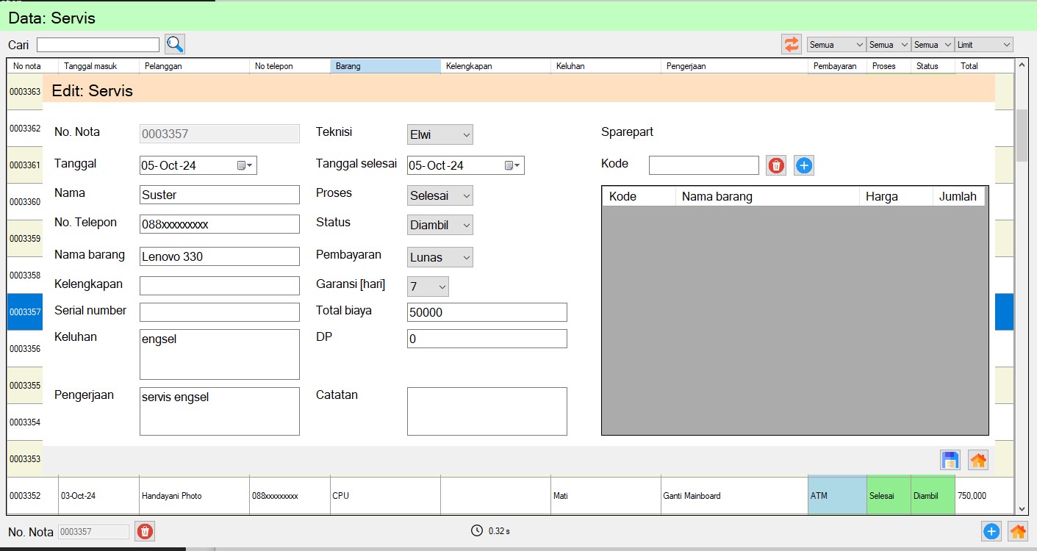1037x551 pixels.
Task: Sort by No nota column header
Action: pos(33,66)
